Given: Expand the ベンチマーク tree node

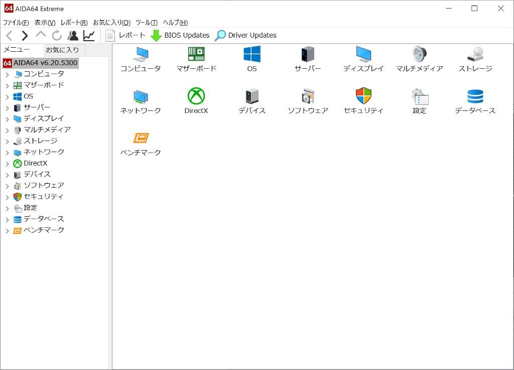Looking at the screenshot, I should pyautogui.click(x=7, y=230).
